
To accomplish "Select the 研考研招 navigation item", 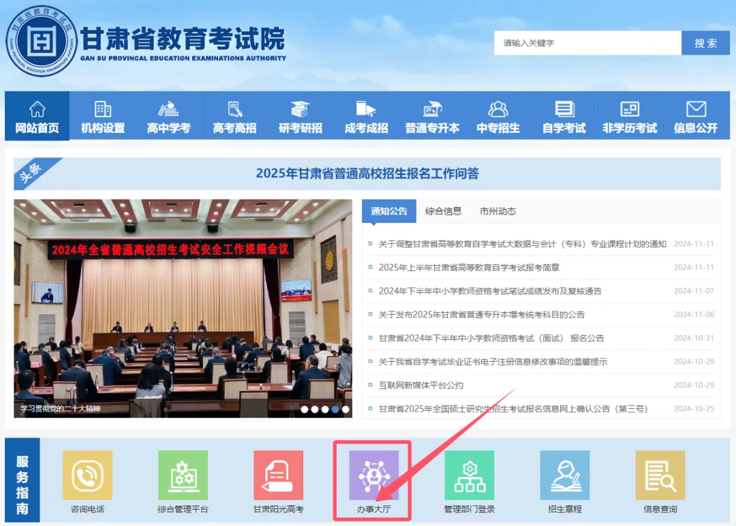I will [x=301, y=117].
